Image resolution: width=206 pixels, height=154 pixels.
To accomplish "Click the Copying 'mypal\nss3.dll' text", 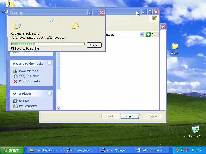I will pos(26,34).
